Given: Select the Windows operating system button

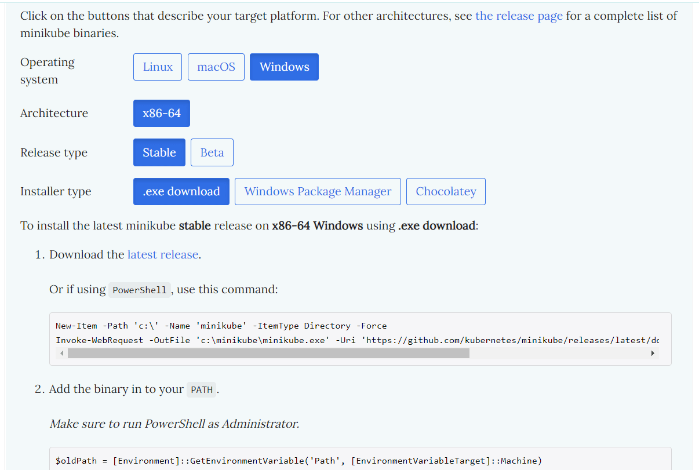Looking at the screenshot, I should [284, 67].
